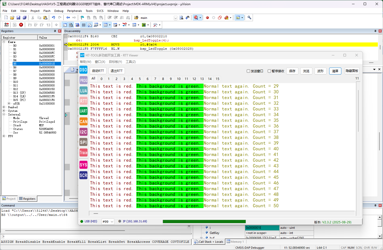383x250 pixels.
Task: Open the #99 dropdown in status bar
Action: coord(108,222)
